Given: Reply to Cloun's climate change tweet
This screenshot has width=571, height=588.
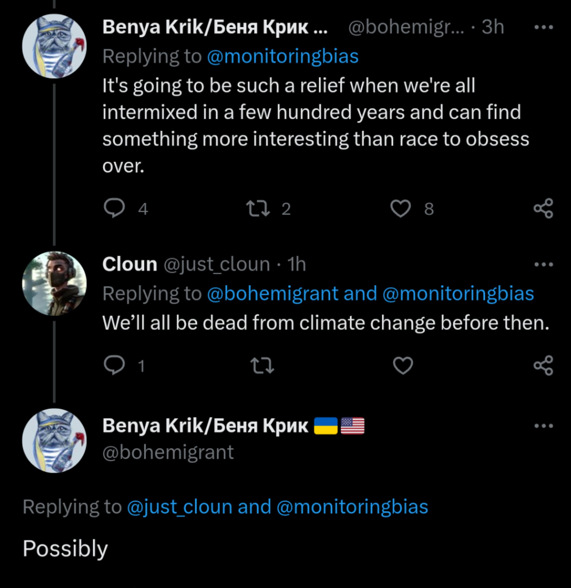Looking at the screenshot, I should (114, 365).
